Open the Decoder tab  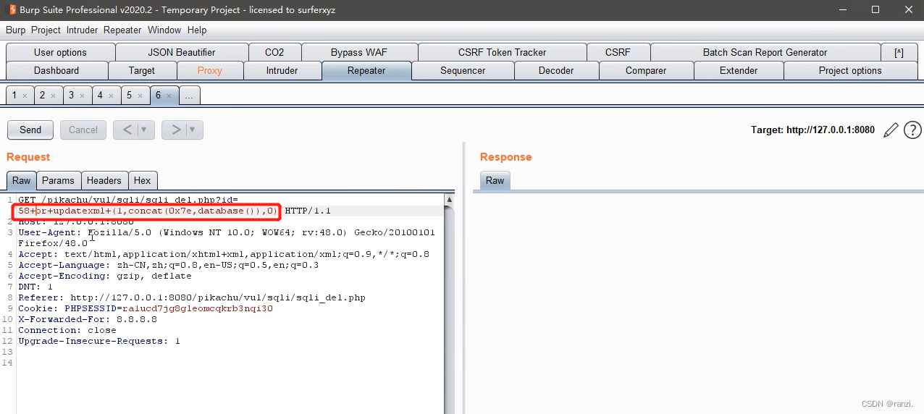pos(556,70)
